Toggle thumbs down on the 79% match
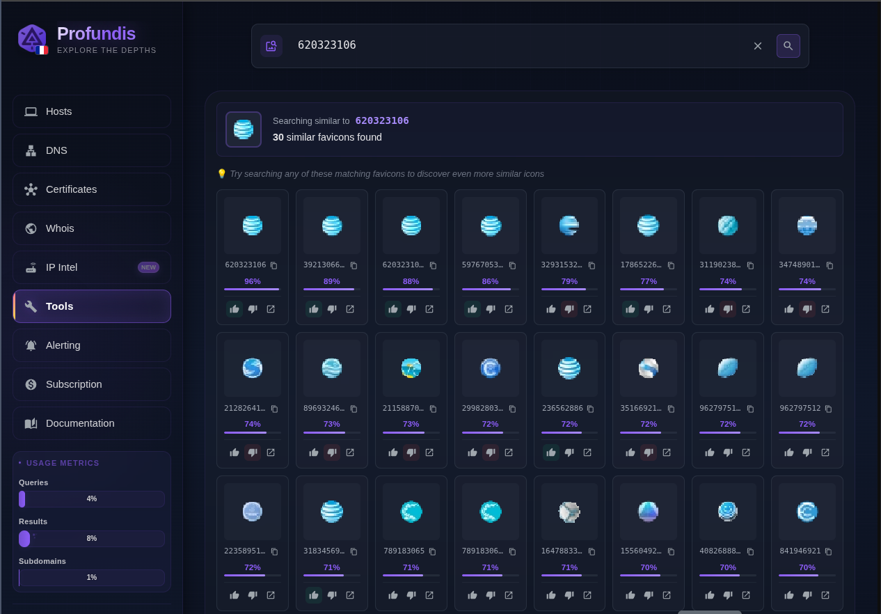Viewport: 881px width, 614px height. (569, 309)
